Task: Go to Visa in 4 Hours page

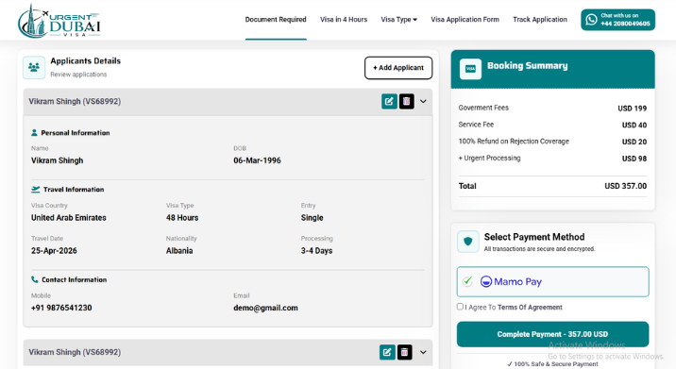Action: pos(344,20)
